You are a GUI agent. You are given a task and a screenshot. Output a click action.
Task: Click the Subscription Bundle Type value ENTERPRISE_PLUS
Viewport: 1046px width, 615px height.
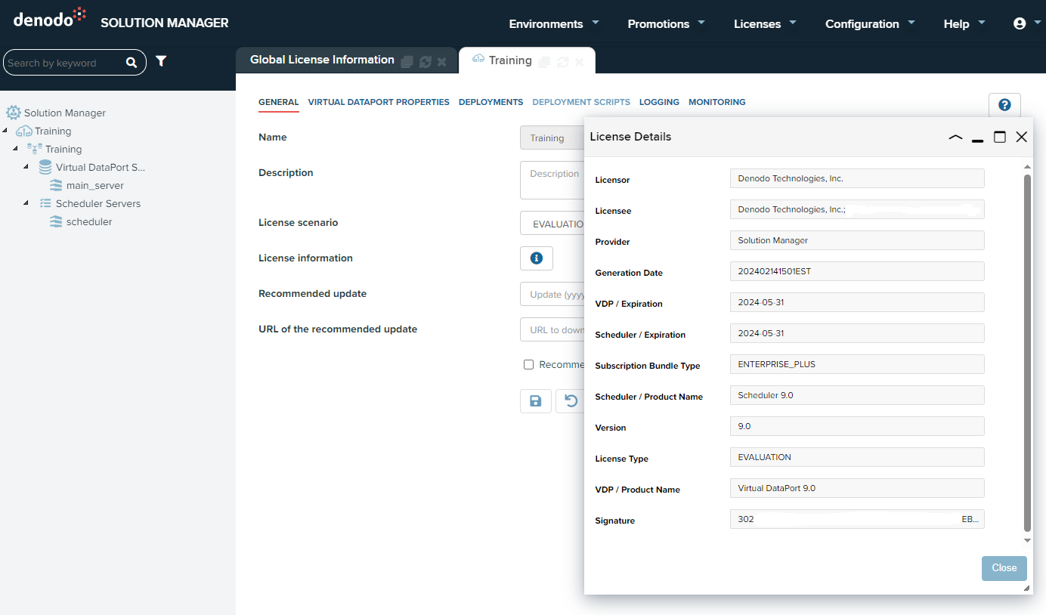[x=857, y=364]
